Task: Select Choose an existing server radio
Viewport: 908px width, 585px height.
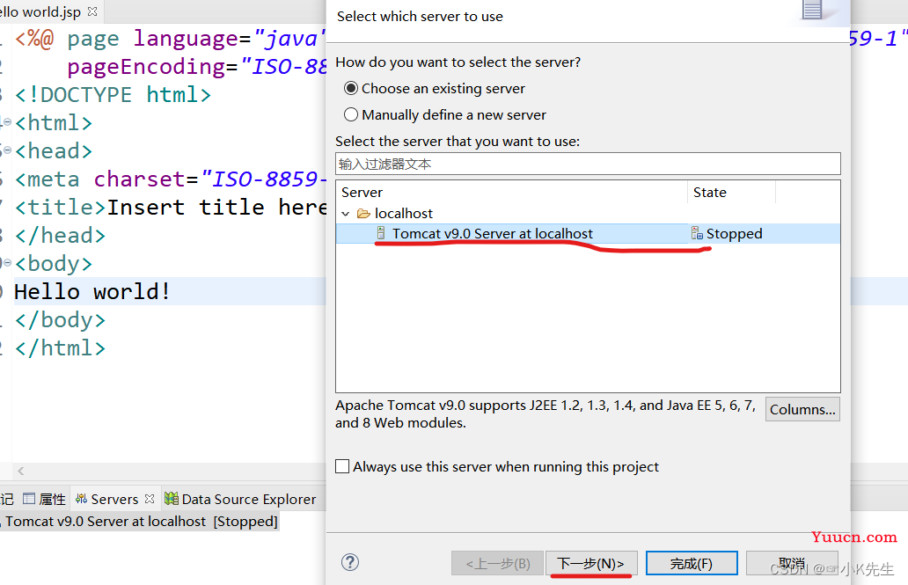Action: 351,89
